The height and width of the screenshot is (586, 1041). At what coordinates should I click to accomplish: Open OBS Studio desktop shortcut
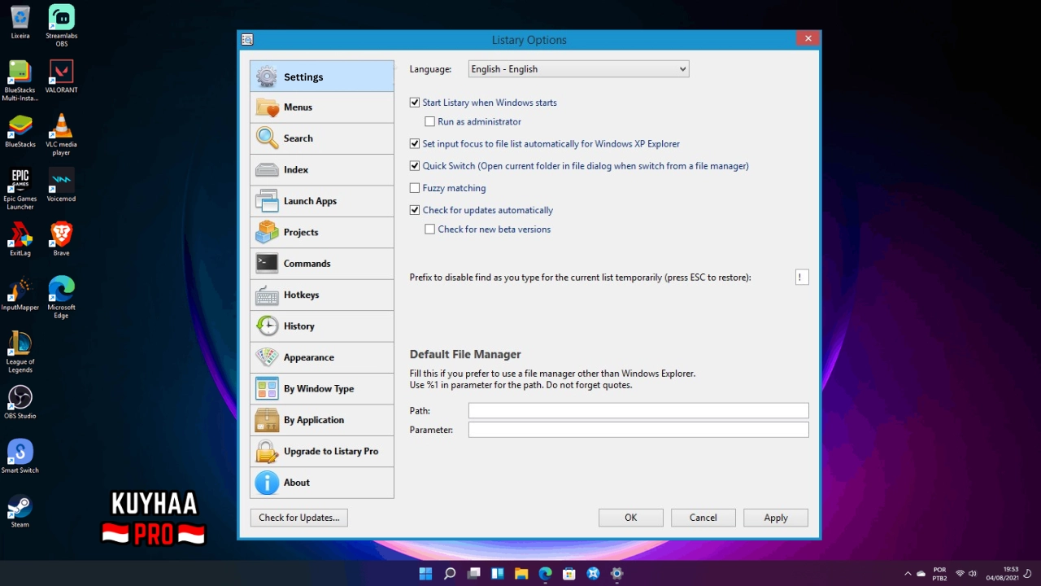coord(20,402)
